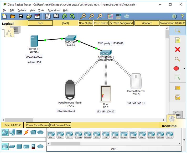Select the red X Delete tool

178,49
